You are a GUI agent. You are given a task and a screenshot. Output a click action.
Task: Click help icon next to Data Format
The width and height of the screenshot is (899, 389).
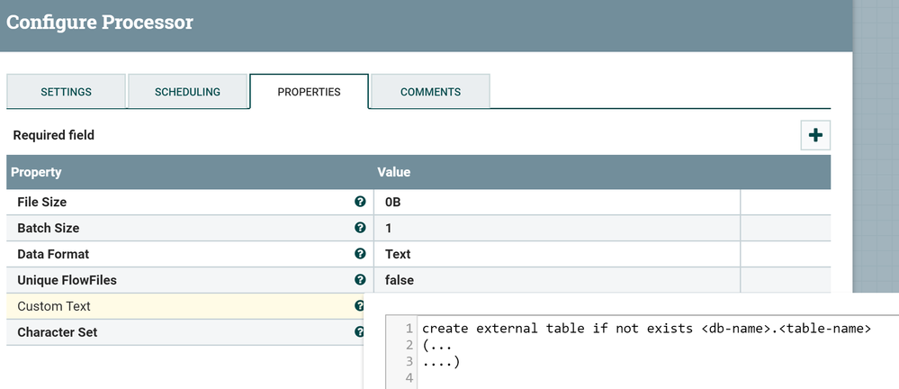coord(360,254)
